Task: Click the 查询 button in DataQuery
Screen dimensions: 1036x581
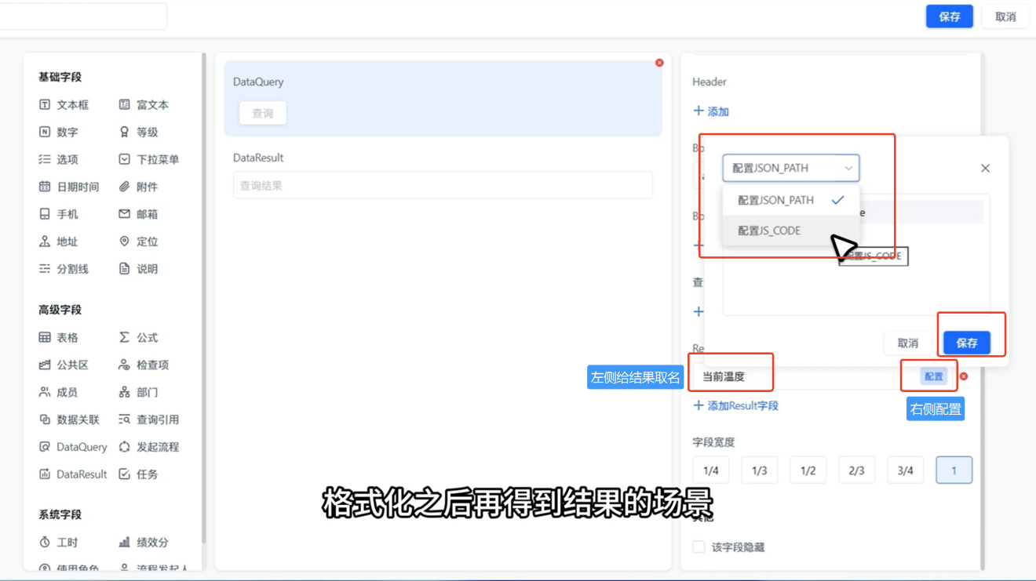Action: pyautogui.click(x=263, y=113)
